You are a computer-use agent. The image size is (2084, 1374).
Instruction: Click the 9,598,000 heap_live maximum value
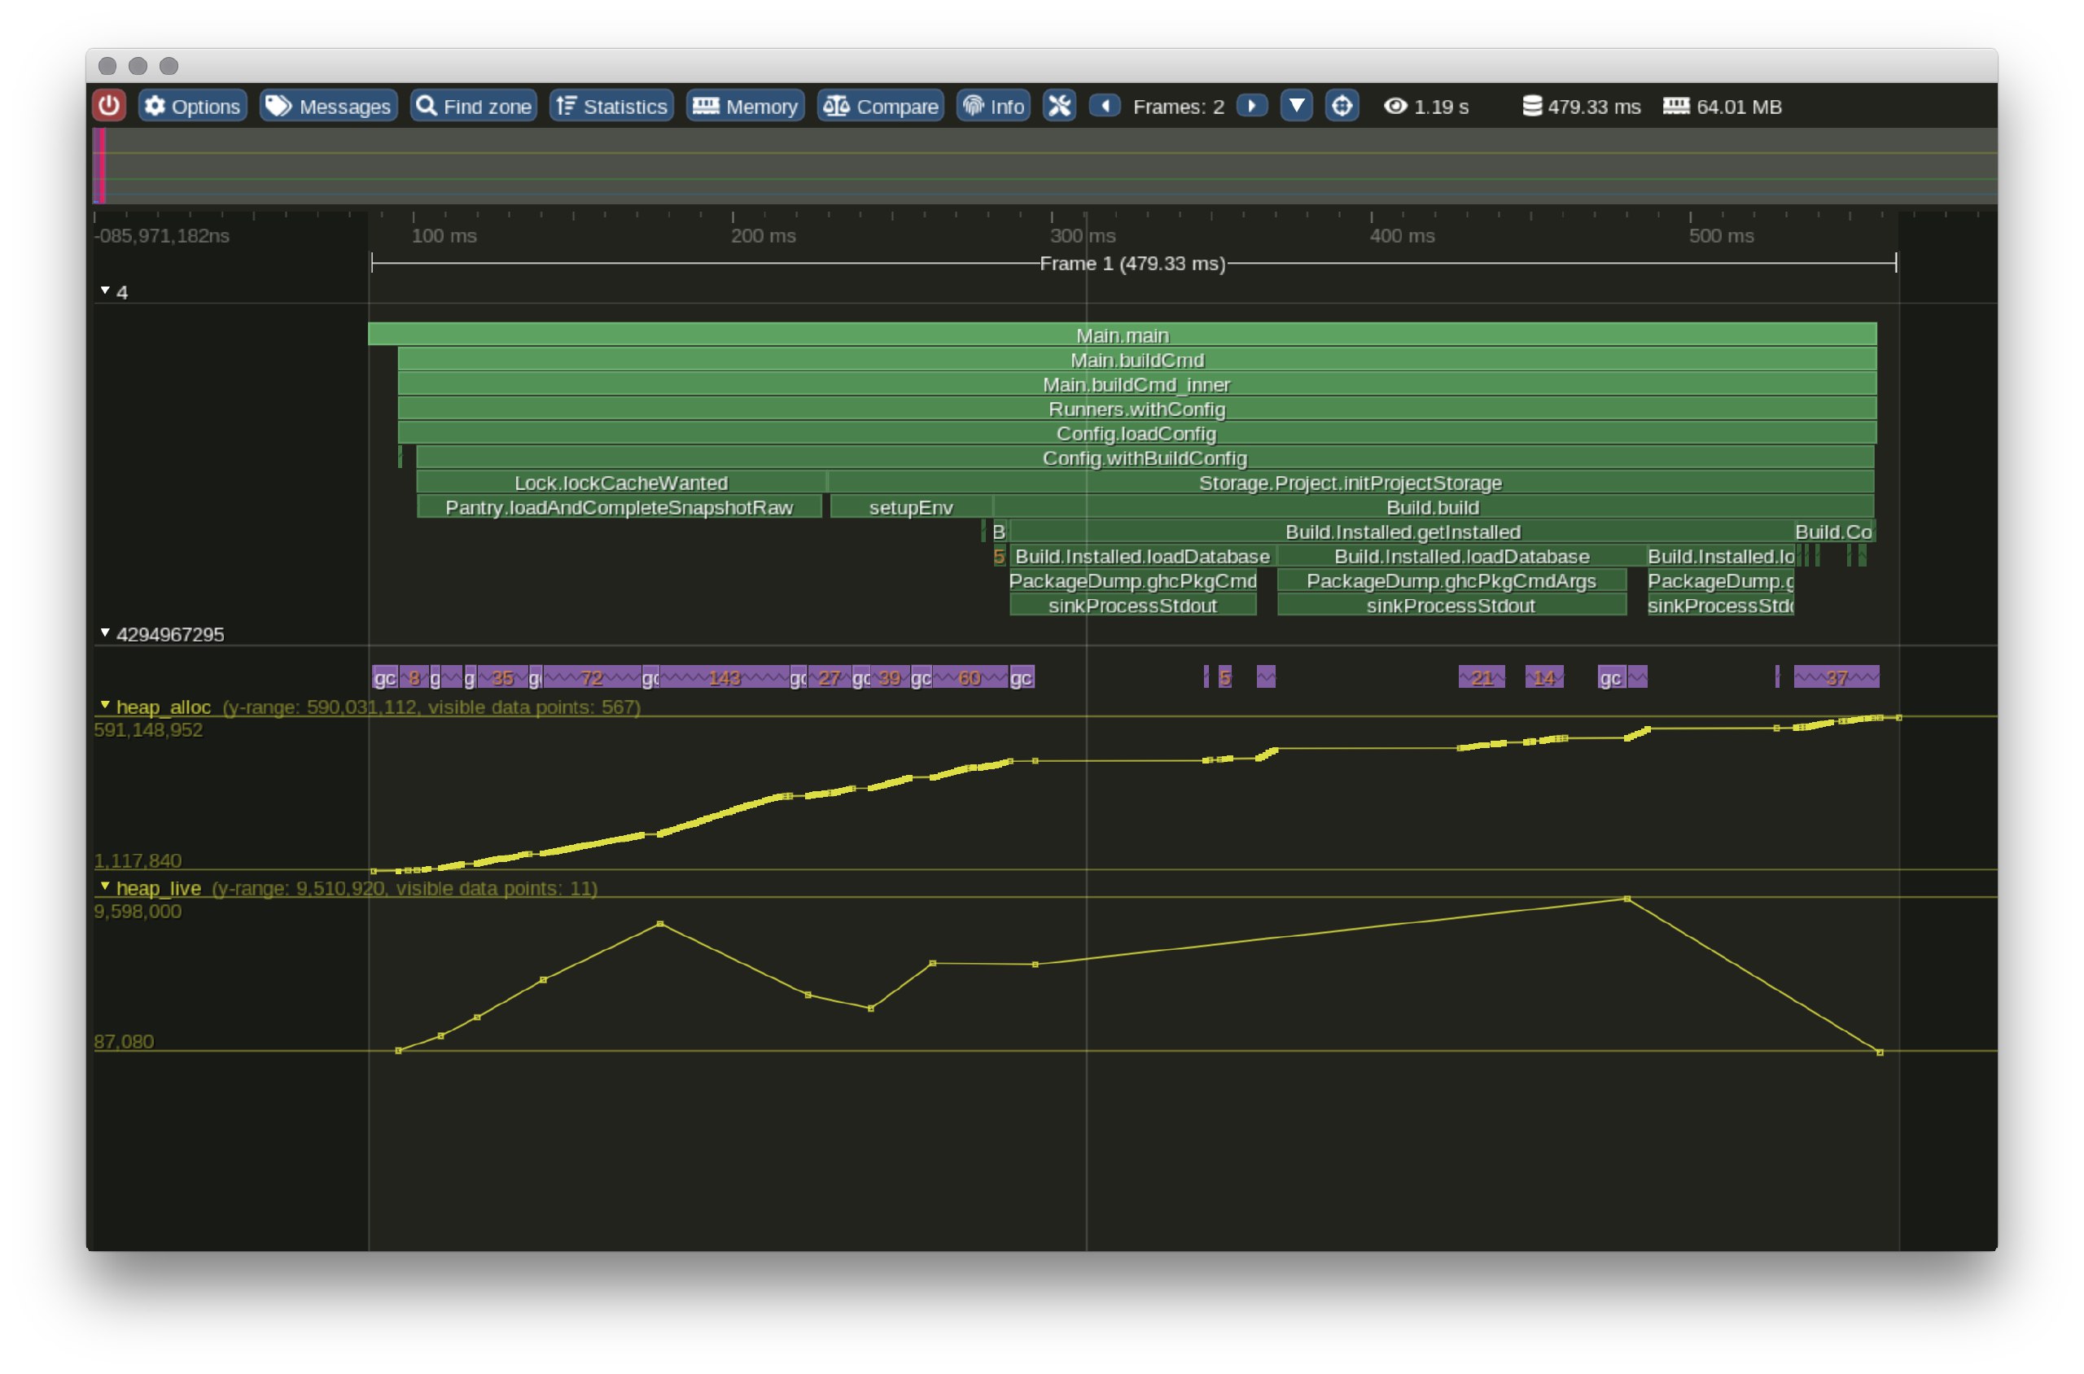[138, 911]
